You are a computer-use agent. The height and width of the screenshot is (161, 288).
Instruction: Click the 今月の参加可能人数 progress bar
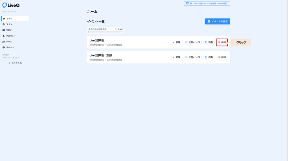pos(106,32)
